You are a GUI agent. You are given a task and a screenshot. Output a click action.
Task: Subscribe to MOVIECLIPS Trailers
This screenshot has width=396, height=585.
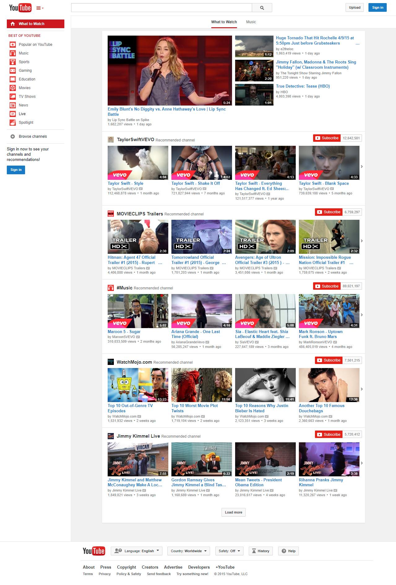click(329, 212)
